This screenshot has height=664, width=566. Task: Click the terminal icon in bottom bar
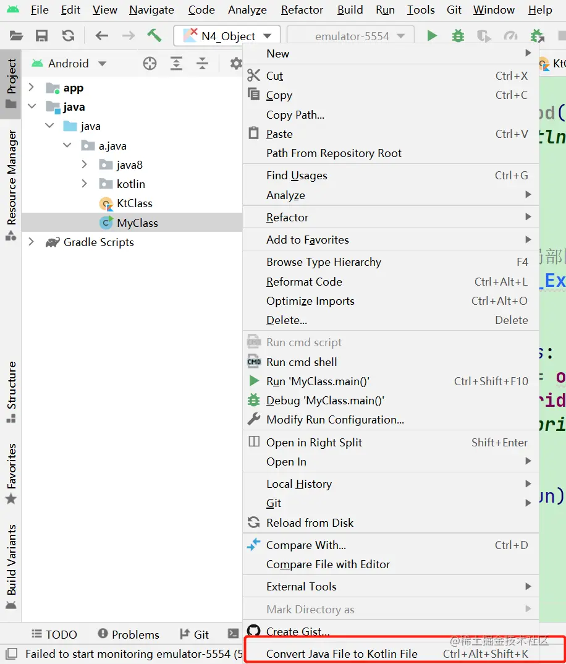(233, 634)
